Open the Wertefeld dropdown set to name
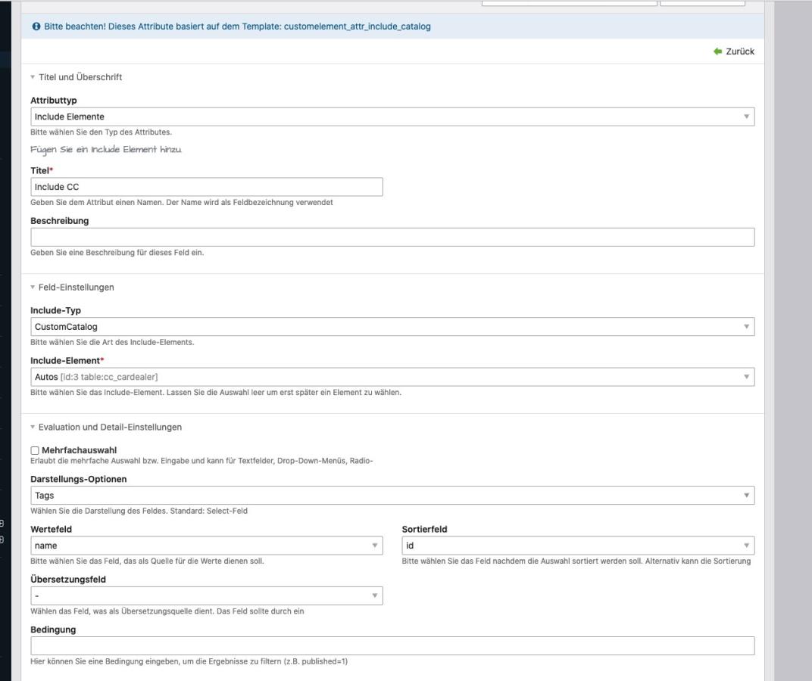 click(x=206, y=546)
